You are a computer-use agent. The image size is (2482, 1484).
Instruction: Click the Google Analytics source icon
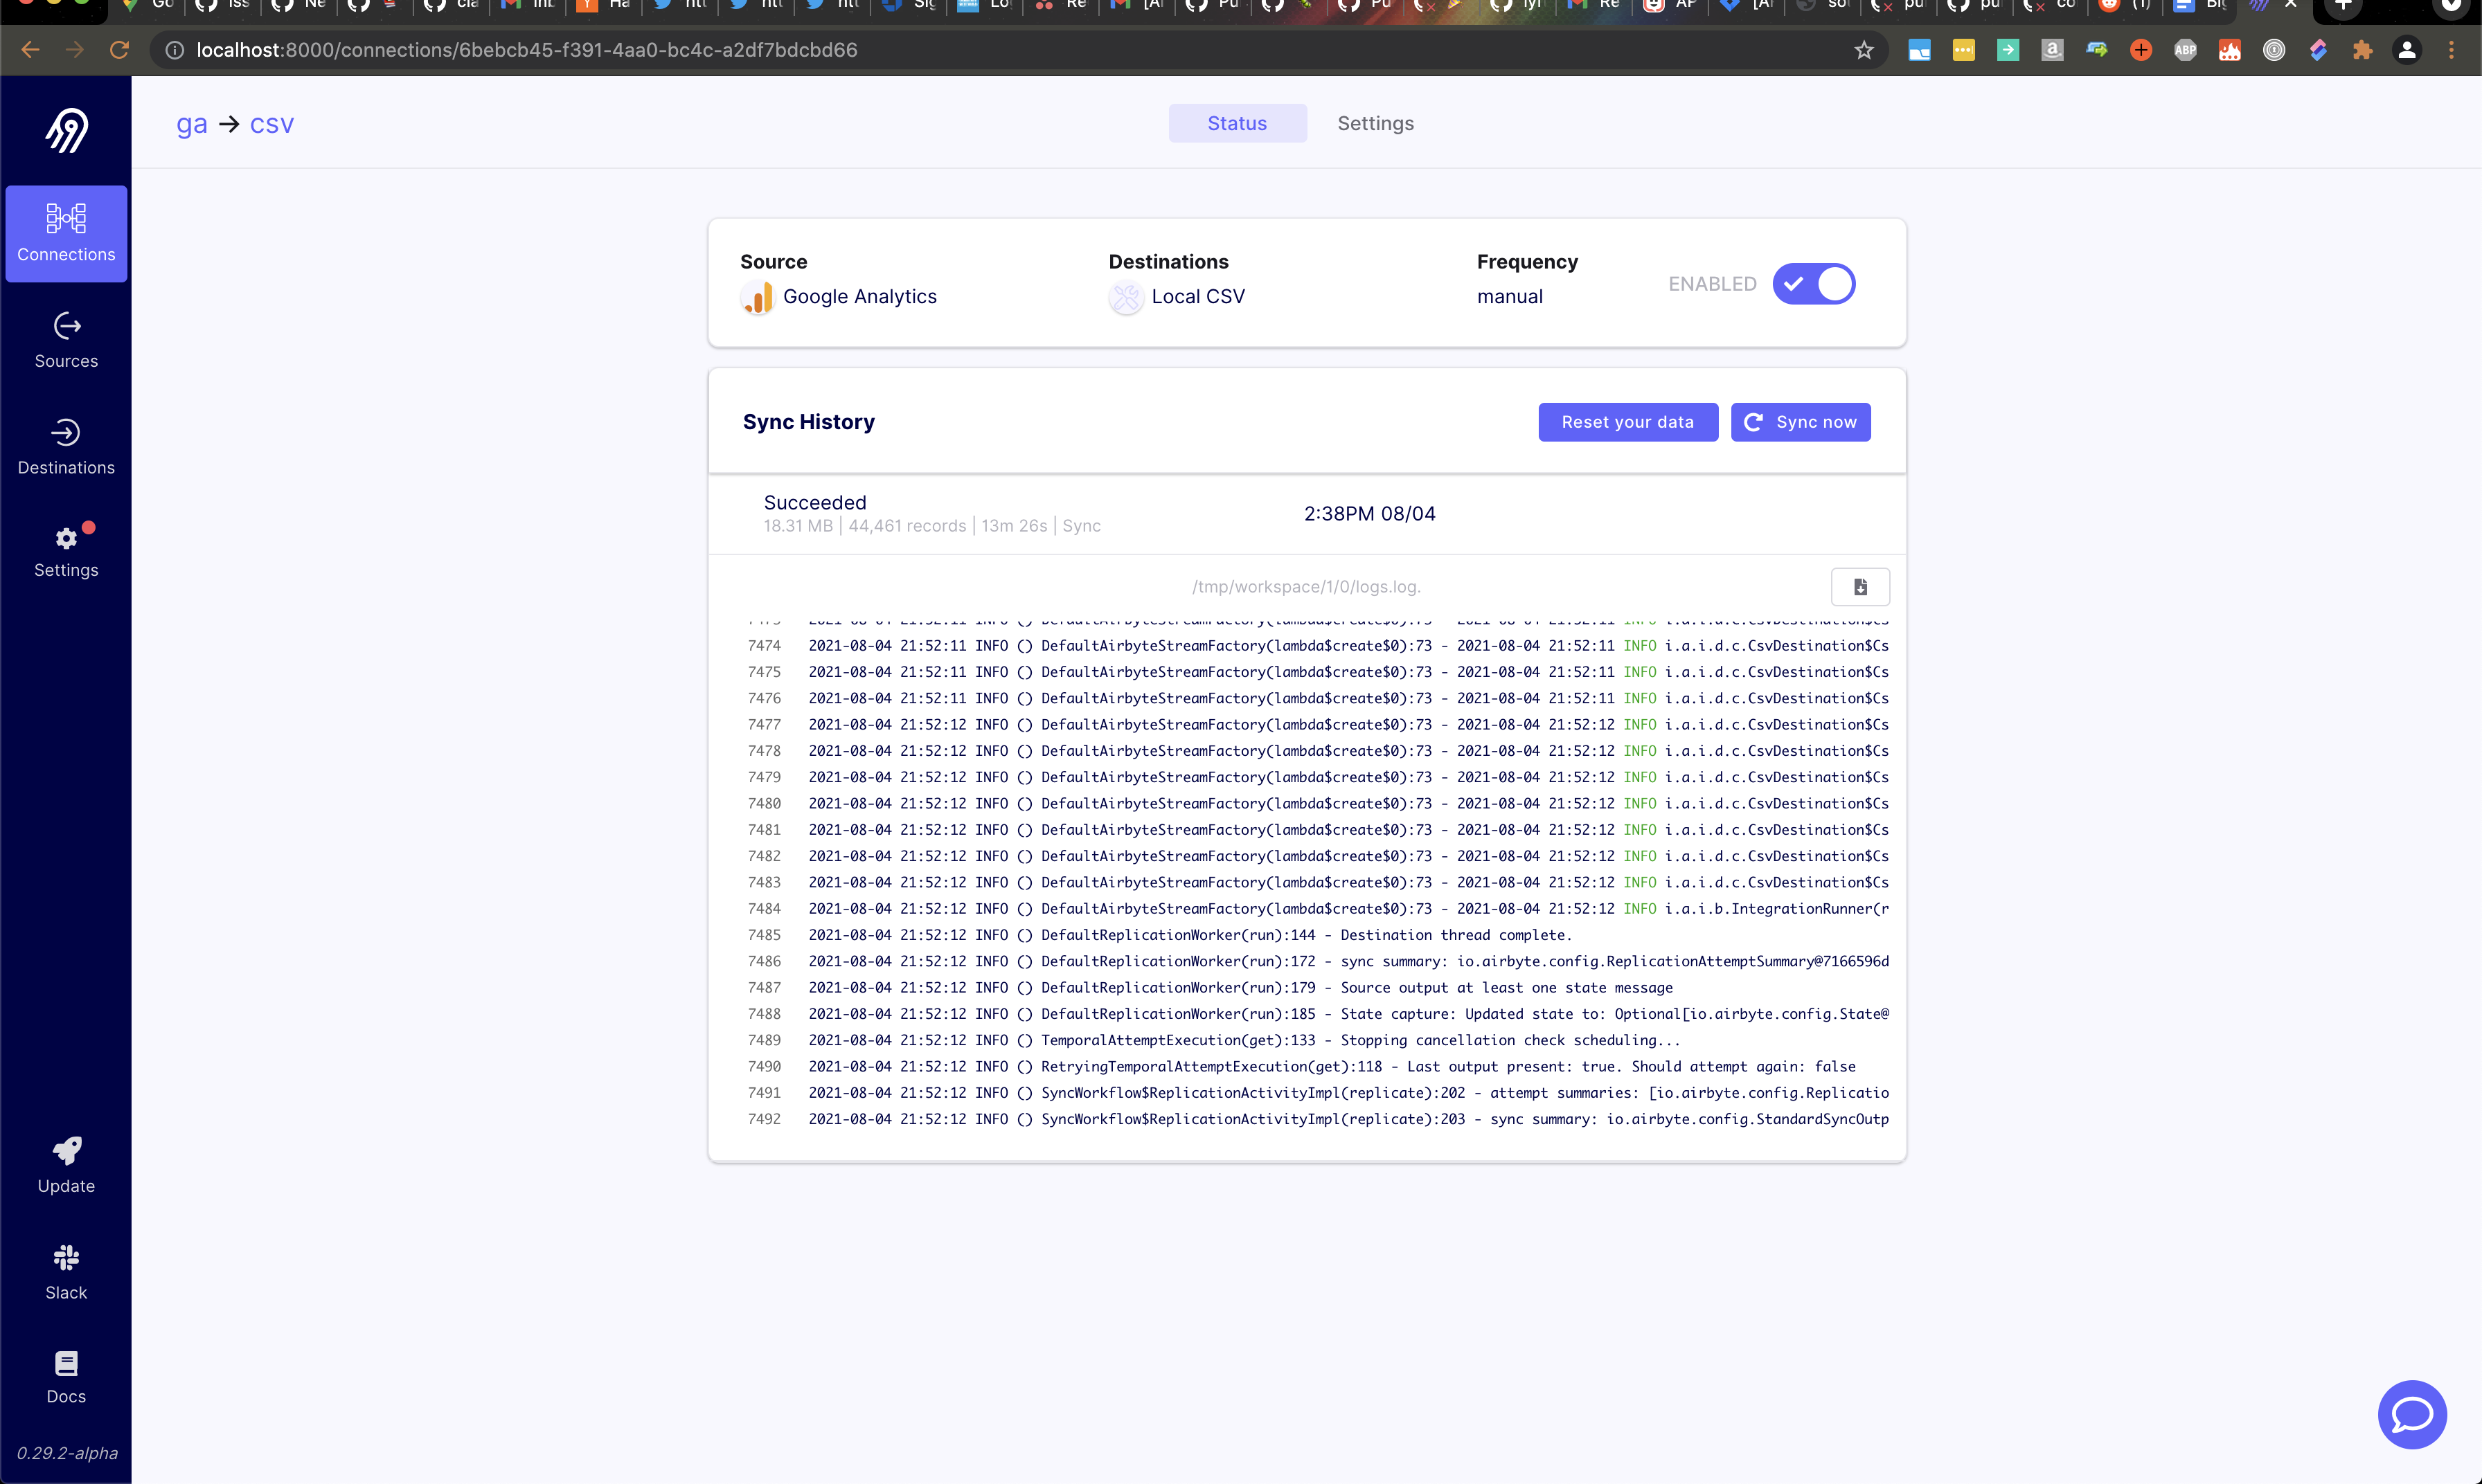point(758,297)
